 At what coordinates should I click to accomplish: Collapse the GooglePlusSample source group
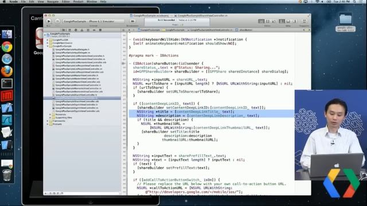tap(48, 46)
